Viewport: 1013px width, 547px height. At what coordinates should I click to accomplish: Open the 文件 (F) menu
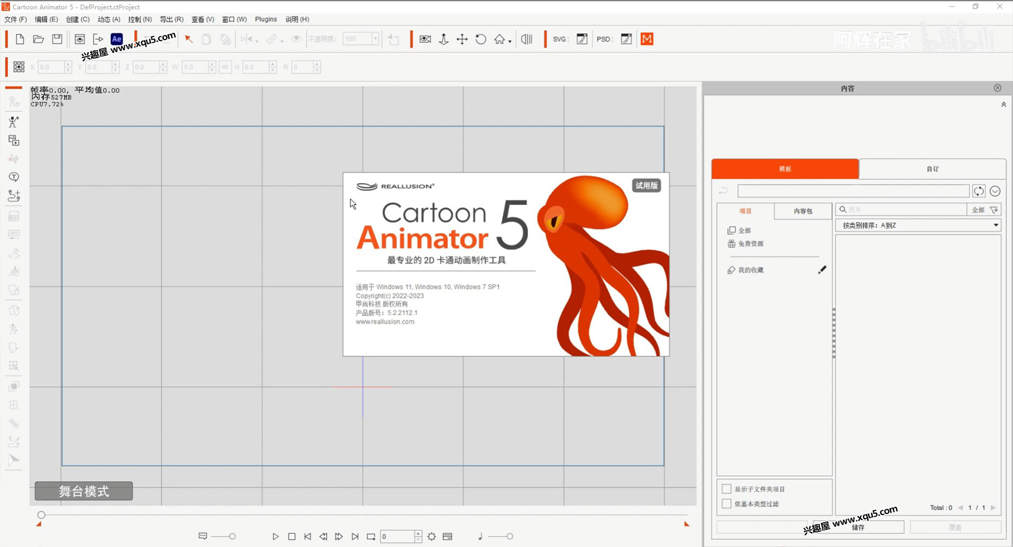[16, 19]
